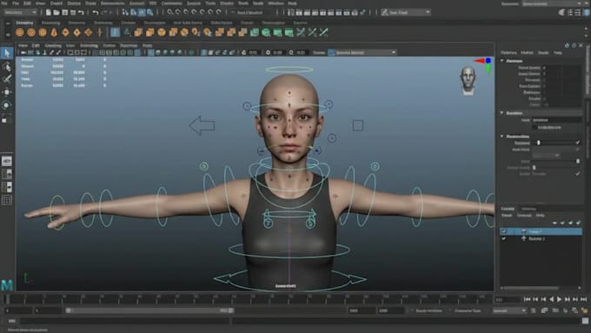Open a scene with the folder icon
Screen dimensions: 591x333
56,12
